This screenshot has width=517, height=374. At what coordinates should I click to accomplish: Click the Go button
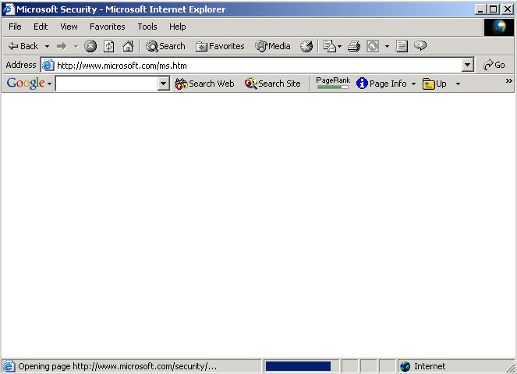(494, 65)
